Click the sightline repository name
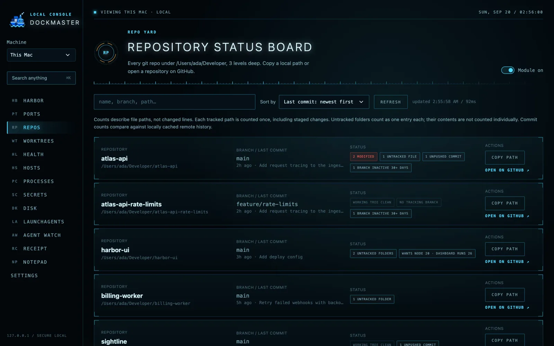The image size is (554, 346). coord(114,342)
